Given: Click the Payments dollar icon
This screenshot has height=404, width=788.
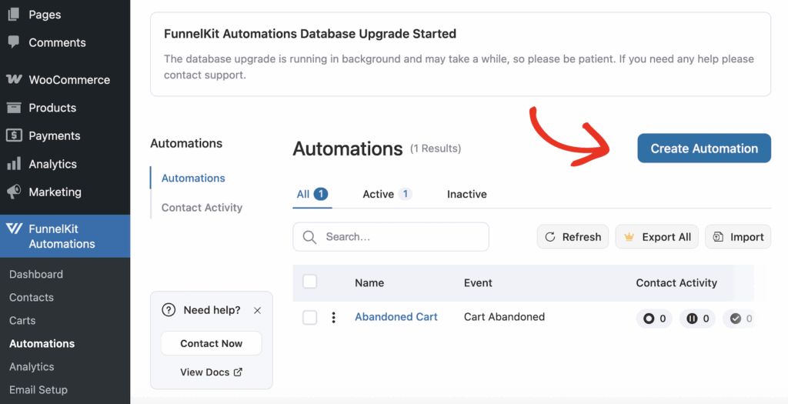Looking at the screenshot, I should tap(14, 135).
